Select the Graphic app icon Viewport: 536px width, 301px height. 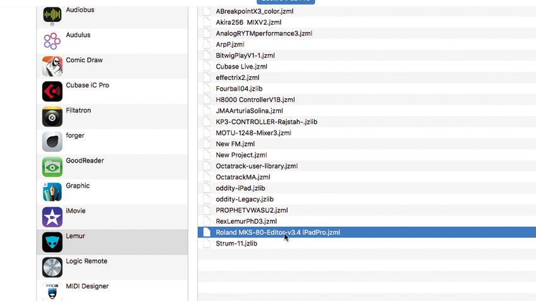point(52,192)
